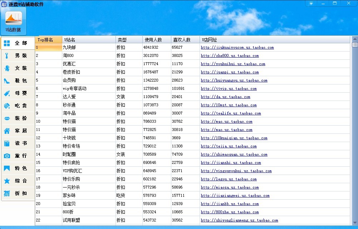Open shimaoquan.uz.taobao.com link

[234, 154]
